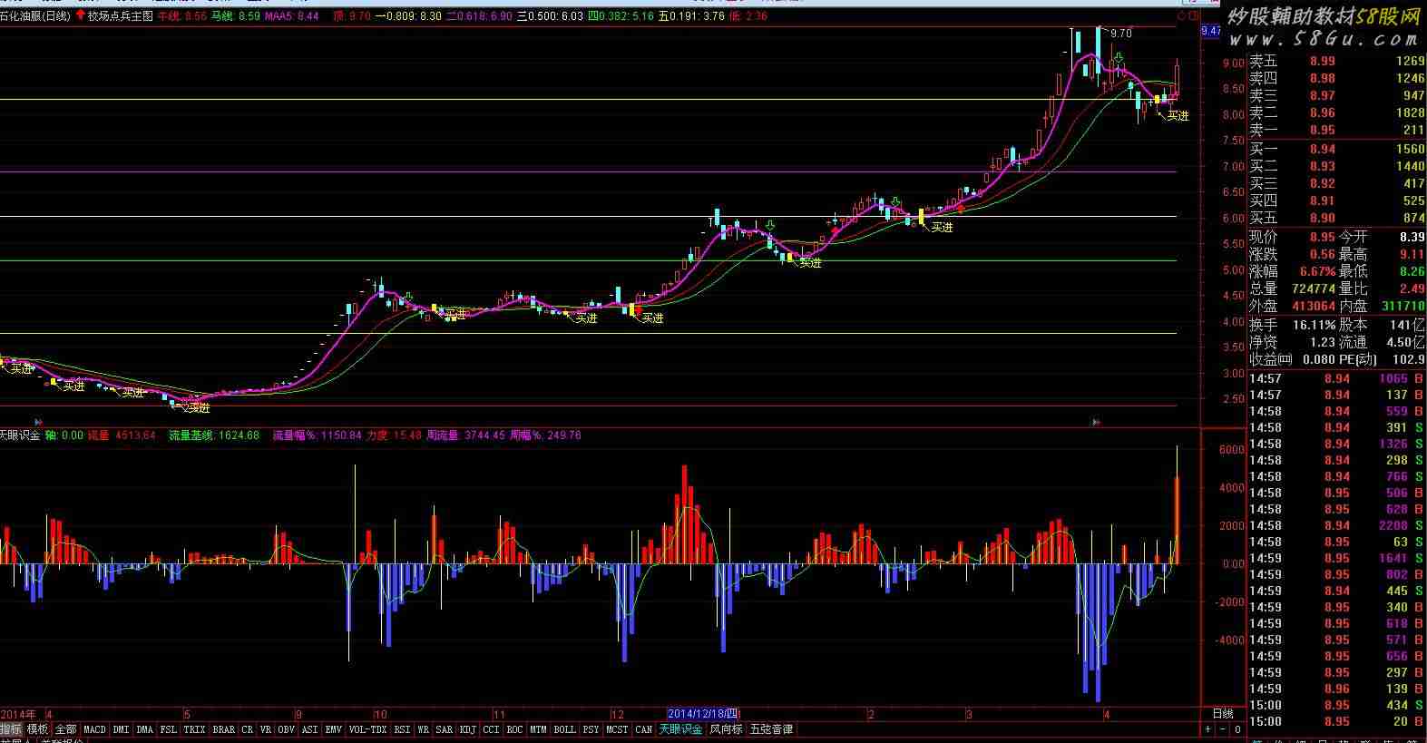This screenshot has width=1427, height=743.
Task: Click the 全部 tab
Action: pyautogui.click(x=66, y=729)
